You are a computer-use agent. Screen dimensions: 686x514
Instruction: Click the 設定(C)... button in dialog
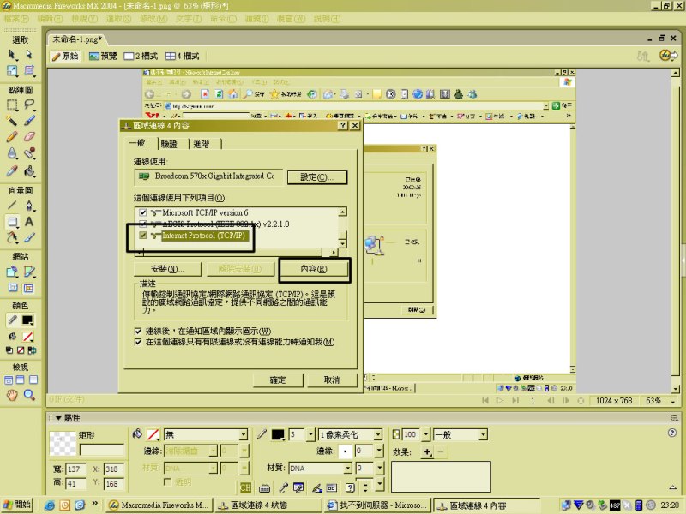317,177
